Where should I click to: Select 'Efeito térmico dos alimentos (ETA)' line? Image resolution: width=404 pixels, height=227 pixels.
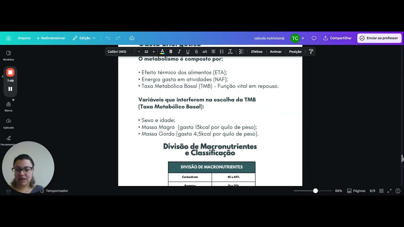182,73
